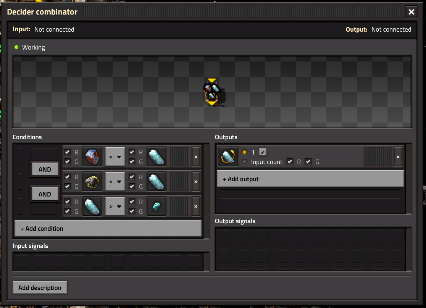Toggle red wire for second condition's right signal
Screen dimensions: 426x308
pos(132,177)
